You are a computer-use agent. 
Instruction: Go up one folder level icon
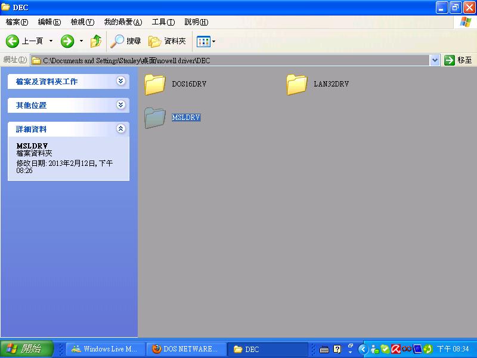[96, 41]
